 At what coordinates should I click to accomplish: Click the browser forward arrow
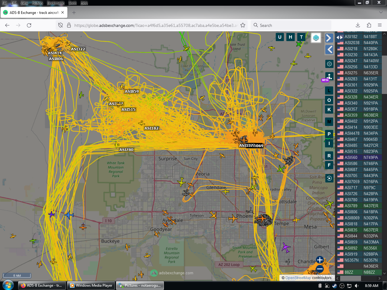[x=18, y=25]
